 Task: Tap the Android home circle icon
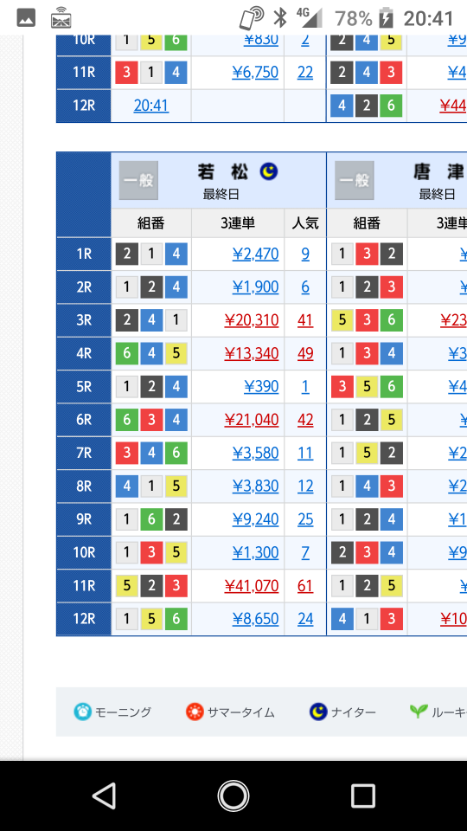coord(233,796)
